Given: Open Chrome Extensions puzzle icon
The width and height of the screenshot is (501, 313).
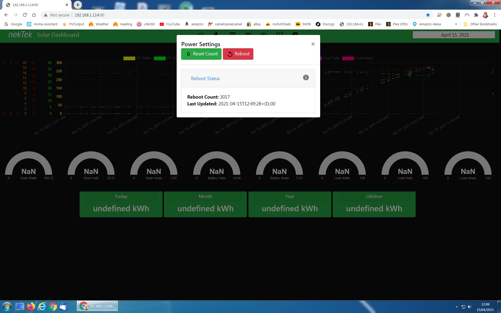Looking at the screenshot, I should point(476,15).
